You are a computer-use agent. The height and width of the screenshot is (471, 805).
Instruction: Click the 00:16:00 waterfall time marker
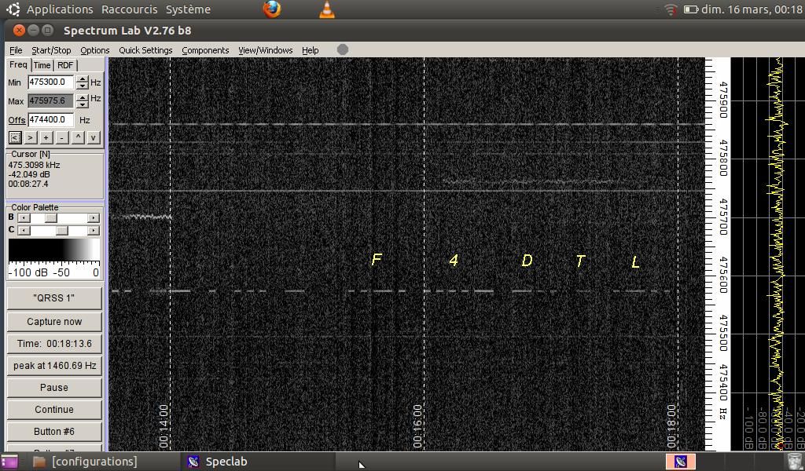click(x=417, y=426)
